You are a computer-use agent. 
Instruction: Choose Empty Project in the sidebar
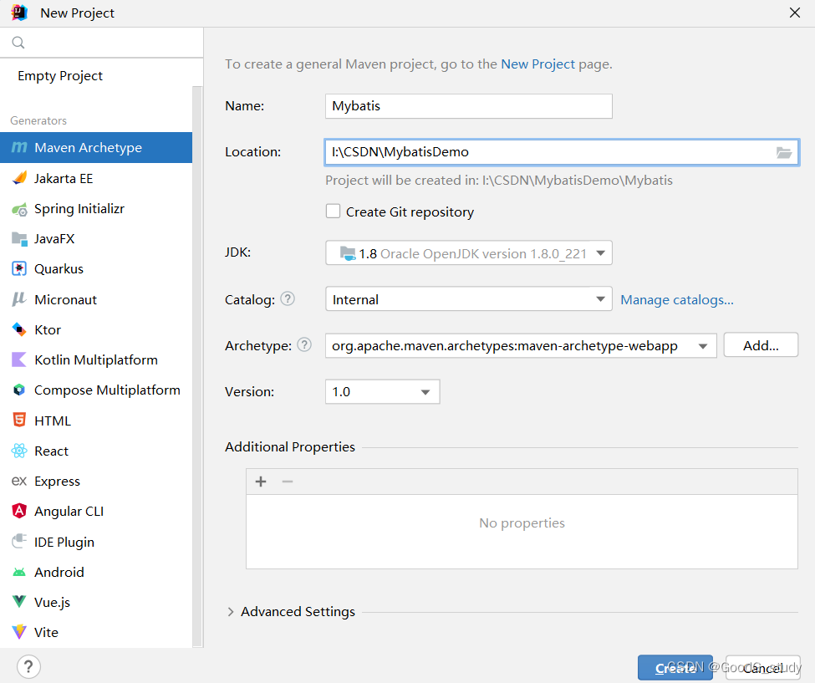pyautogui.click(x=60, y=76)
